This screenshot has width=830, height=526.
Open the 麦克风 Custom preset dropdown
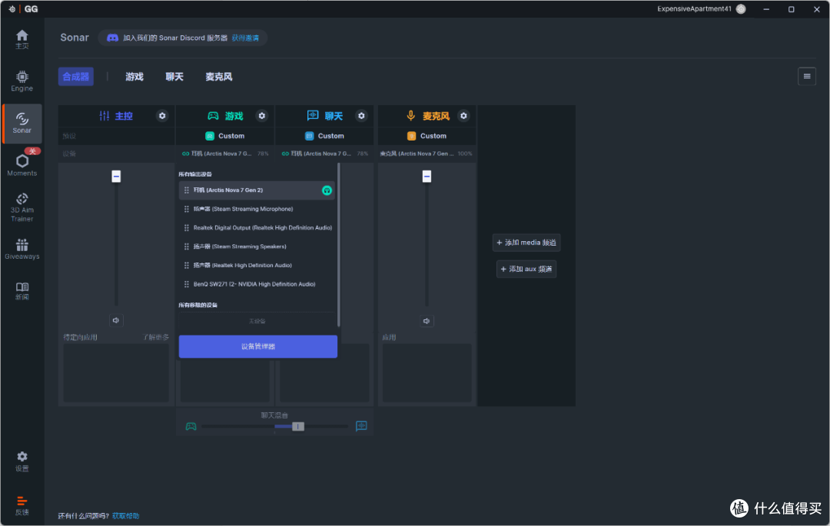427,136
